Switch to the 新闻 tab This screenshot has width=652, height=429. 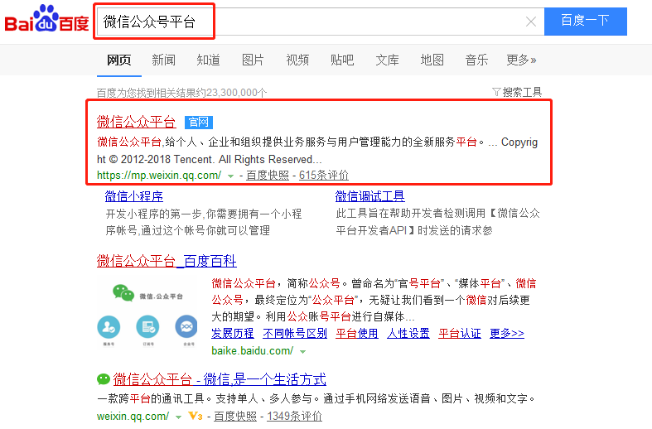coord(163,60)
